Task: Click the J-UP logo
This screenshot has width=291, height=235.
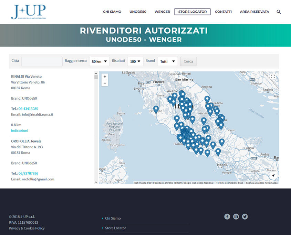Action: click(x=28, y=12)
